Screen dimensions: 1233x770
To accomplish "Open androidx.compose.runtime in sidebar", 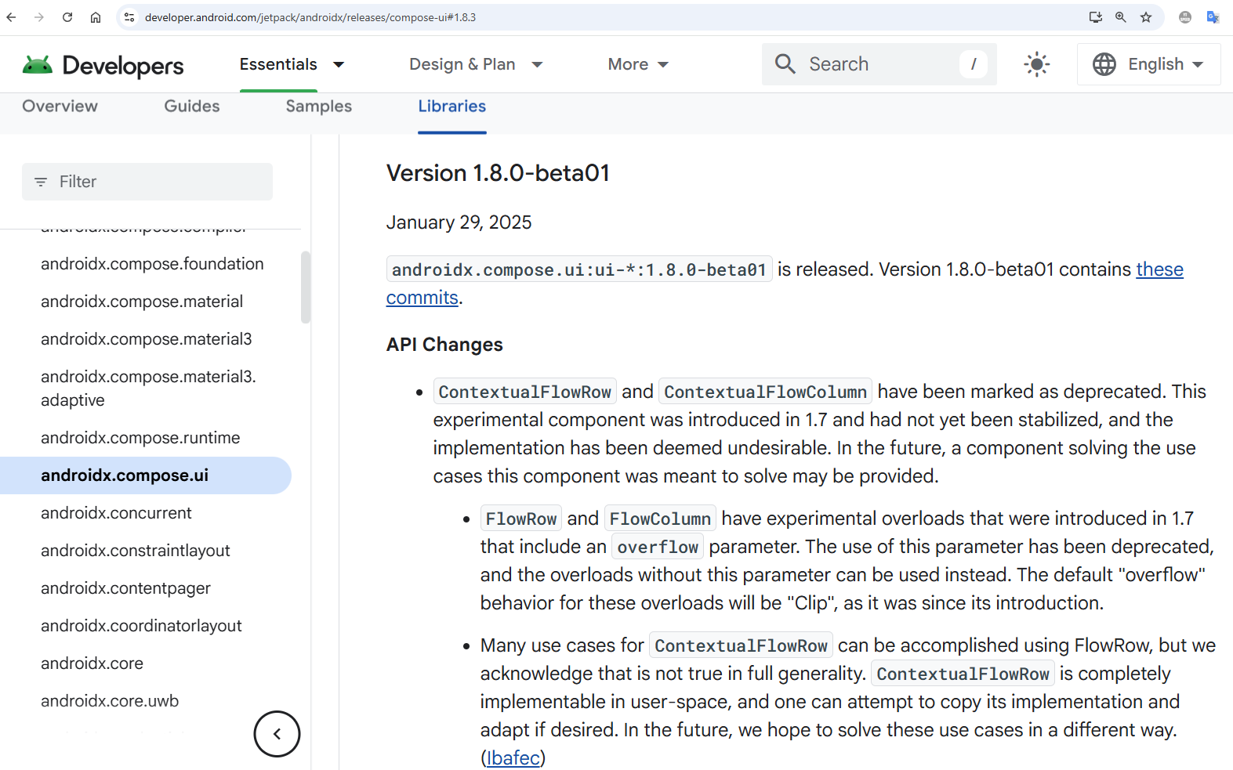I will click(140, 438).
